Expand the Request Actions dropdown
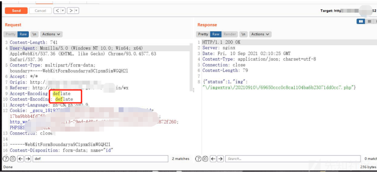The width and height of the screenshot is (377, 174). click(51, 34)
